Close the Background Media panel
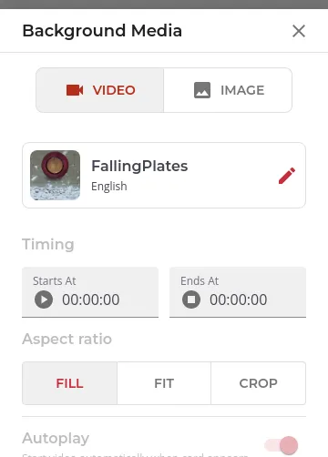 click(299, 31)
